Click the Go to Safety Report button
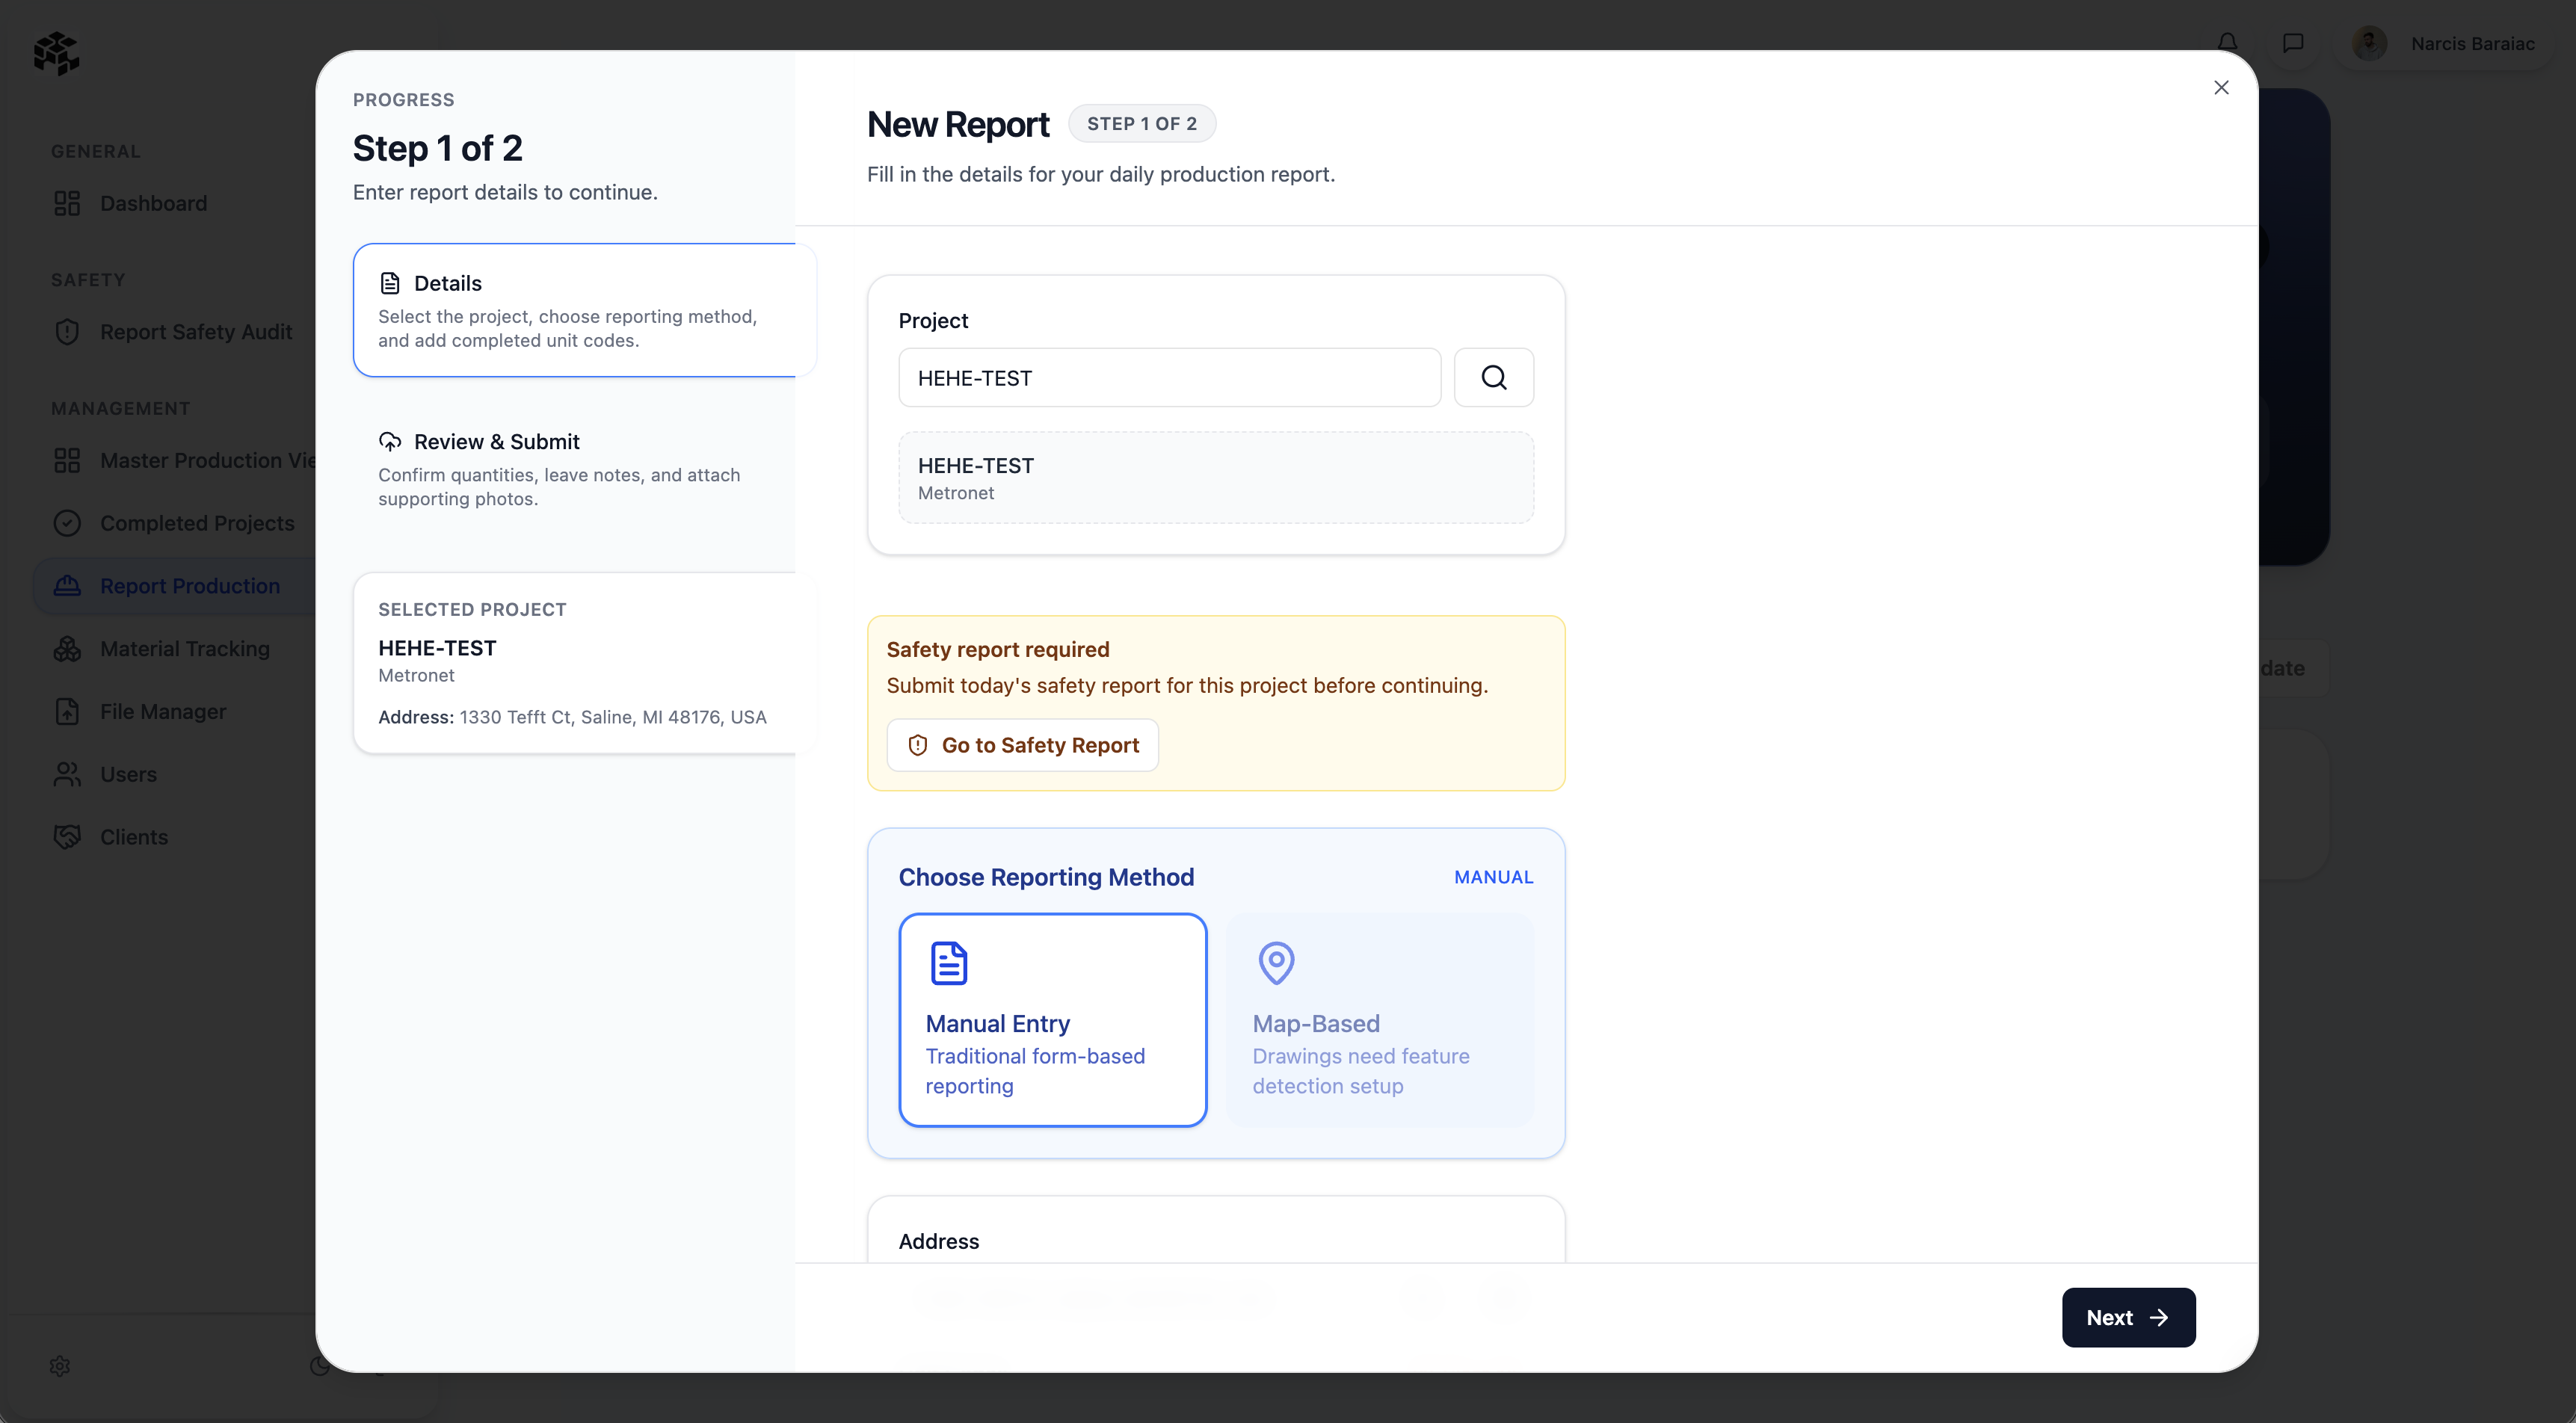 (1022, 745)
